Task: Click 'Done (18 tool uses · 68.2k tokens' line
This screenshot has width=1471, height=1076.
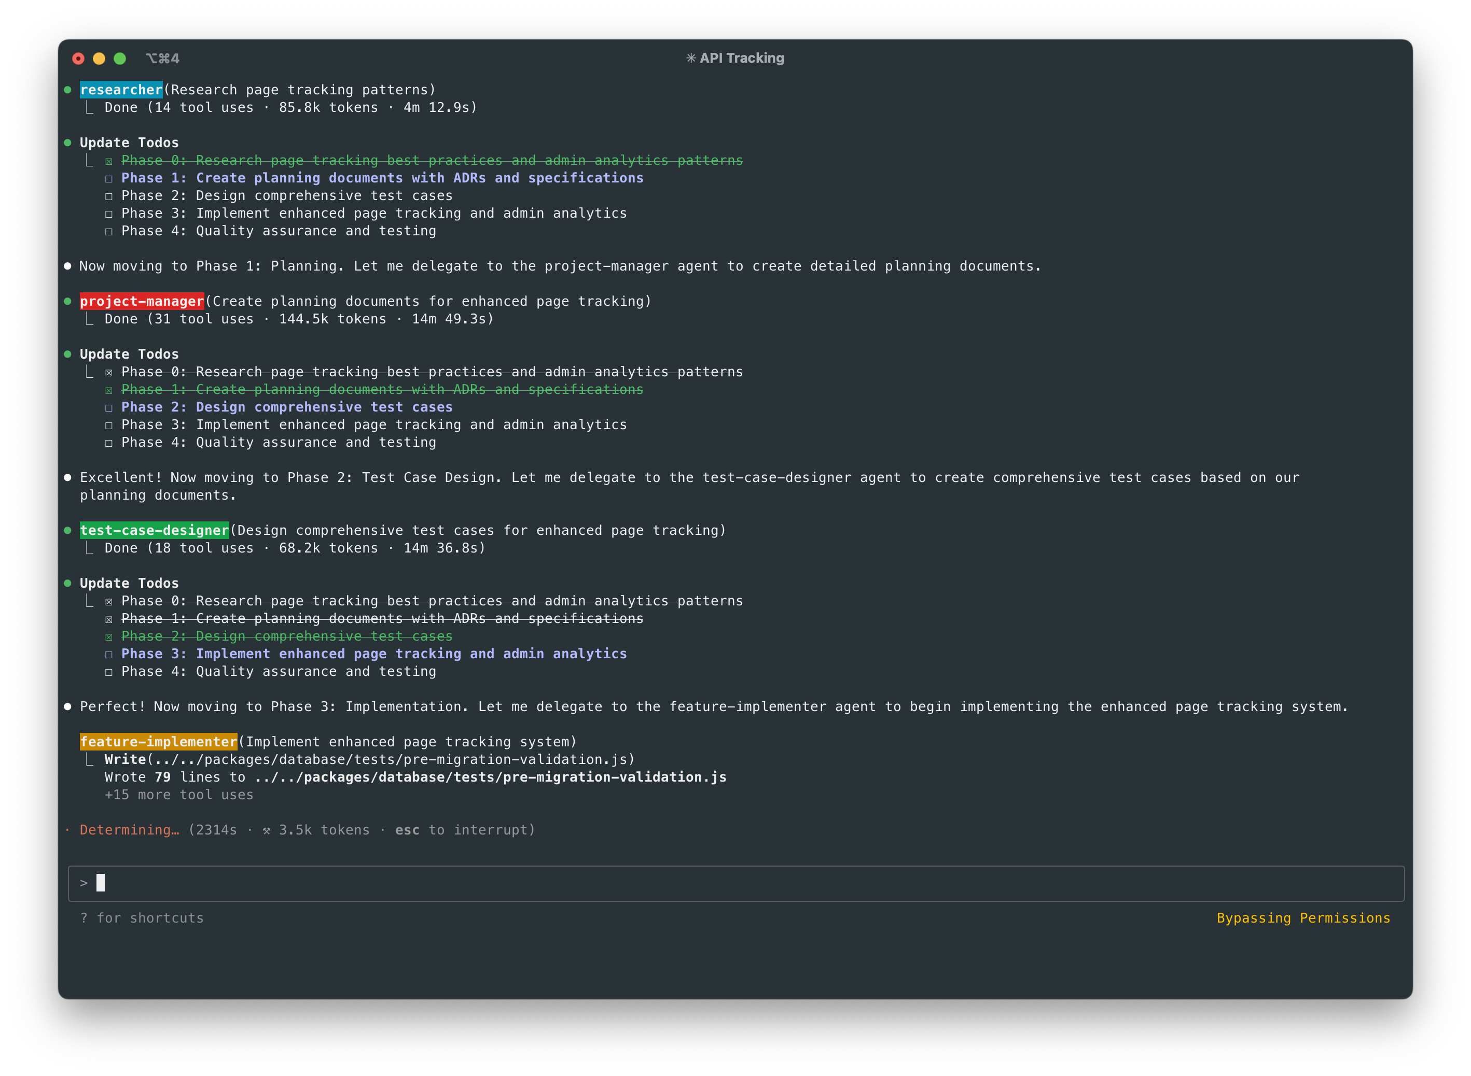Action: click(295, 548)
